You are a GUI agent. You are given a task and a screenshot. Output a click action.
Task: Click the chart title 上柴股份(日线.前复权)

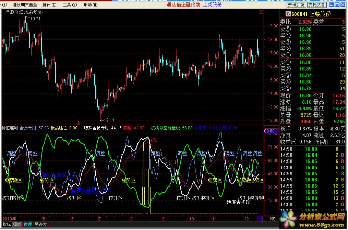pyautogui.click(x=22, y=12)
